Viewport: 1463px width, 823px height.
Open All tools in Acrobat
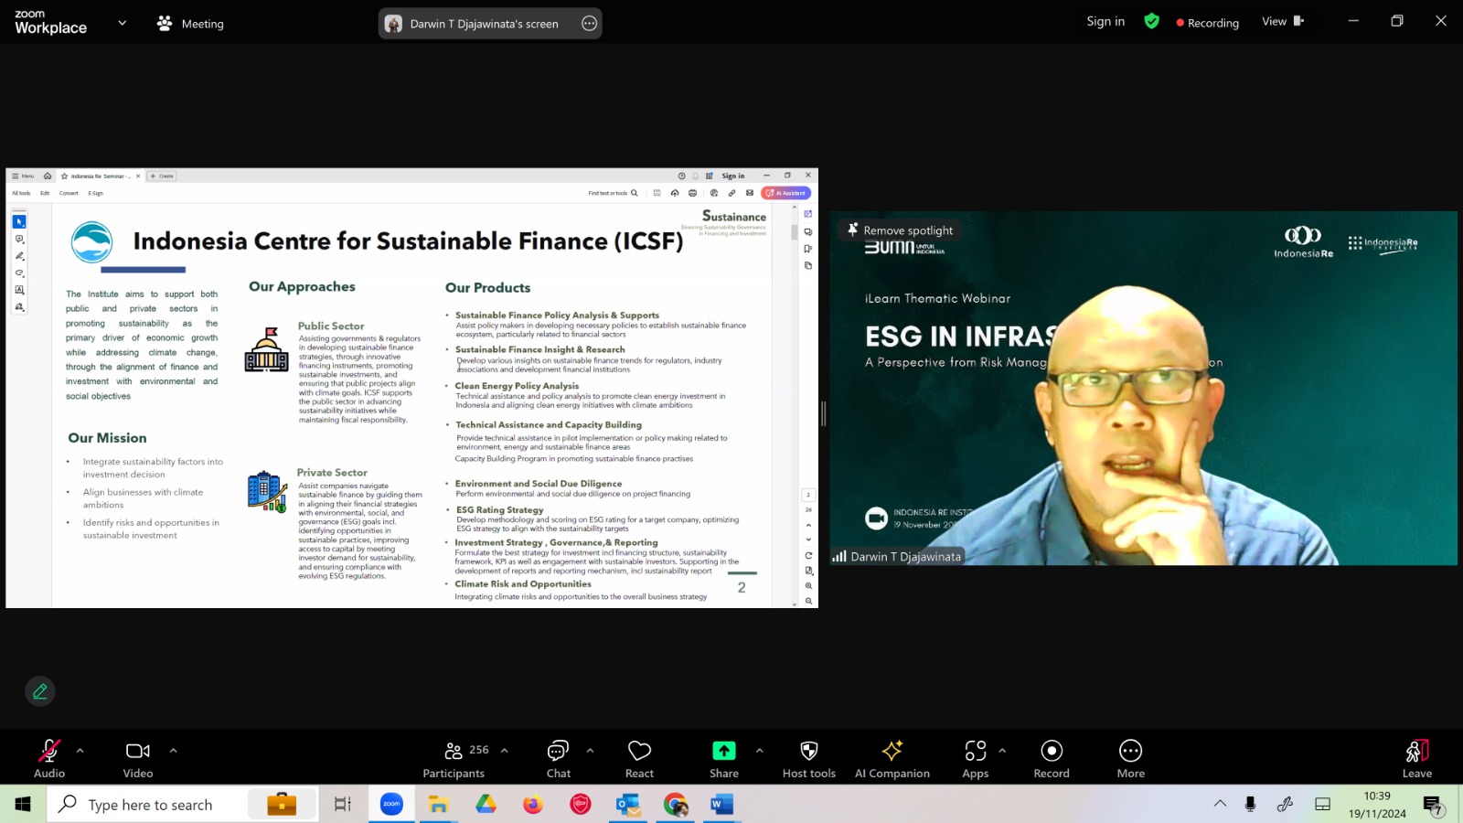click(21, 193)
